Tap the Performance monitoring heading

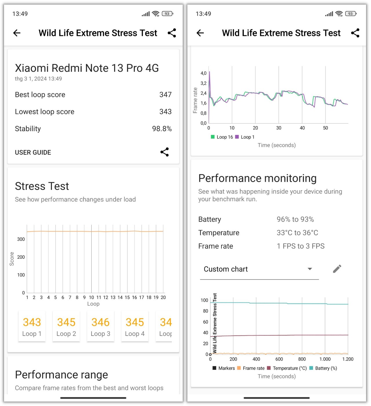[x=257, y=178]
